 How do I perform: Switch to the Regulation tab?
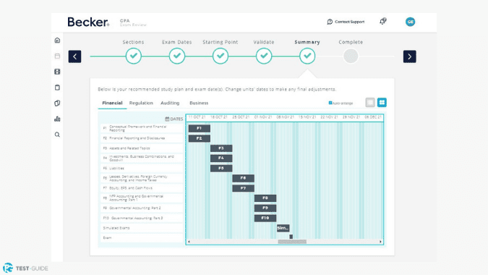[x=141, y=103]
